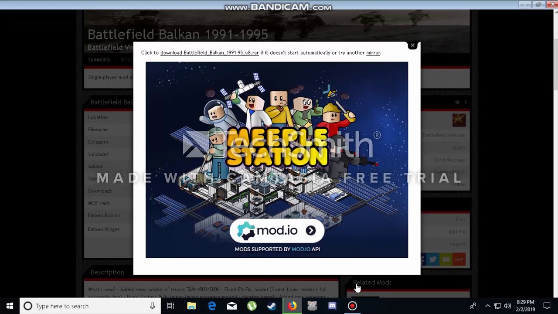Click the mod.io gear logo on the banner
The image size is (558, 314).
click(x=245, y=230)
